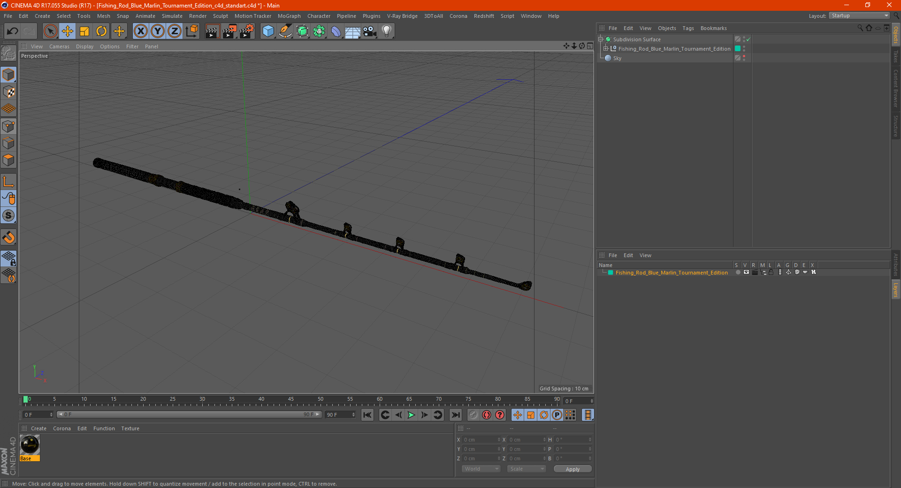Open Edit Render Settings icon
The height and width of the screenshot is (488, 901).
[247, 31]
